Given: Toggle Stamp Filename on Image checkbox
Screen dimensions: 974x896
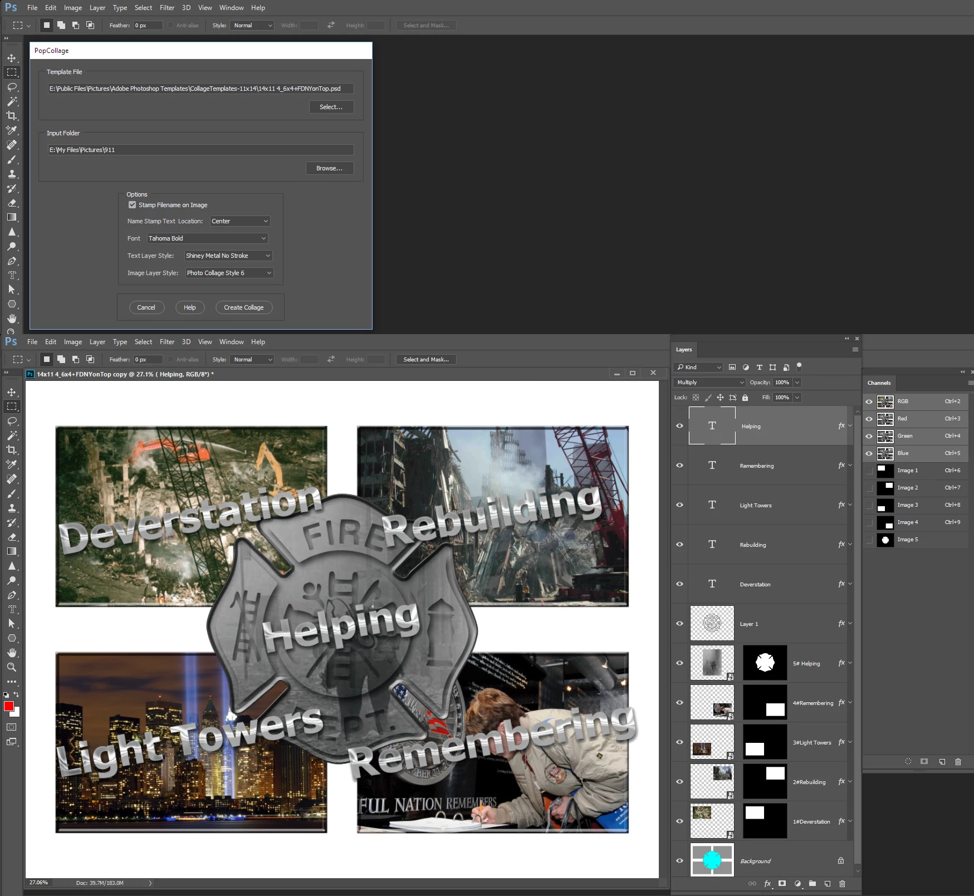Looking at the screenshot, I should click(x=132, y=205).
